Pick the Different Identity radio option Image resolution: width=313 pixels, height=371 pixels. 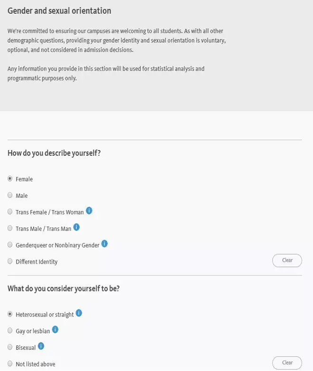point(10,261)
